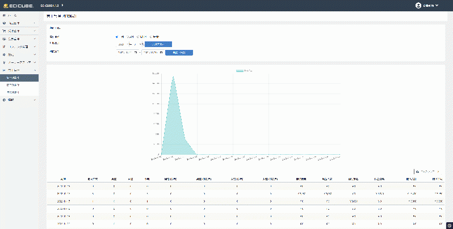Click the EC-CUBE logo in header
The height and width of the screenshot is (229, 453).
[18, 6]
